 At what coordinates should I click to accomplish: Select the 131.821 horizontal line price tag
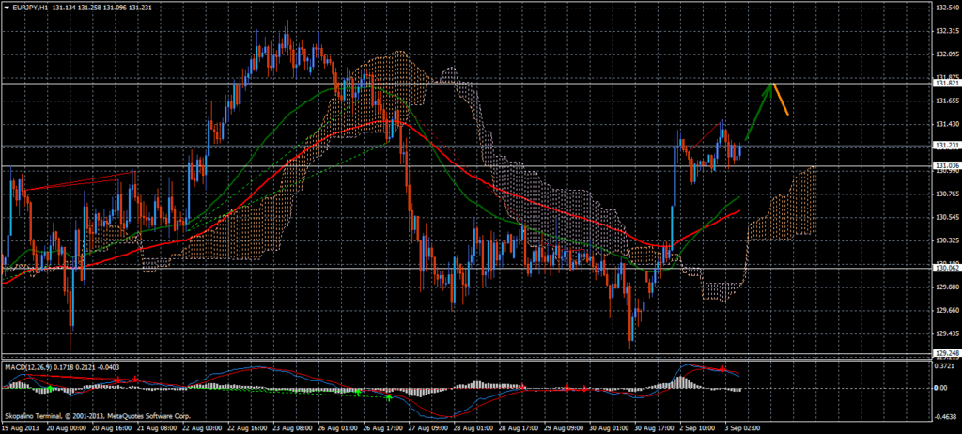point(945,83)
